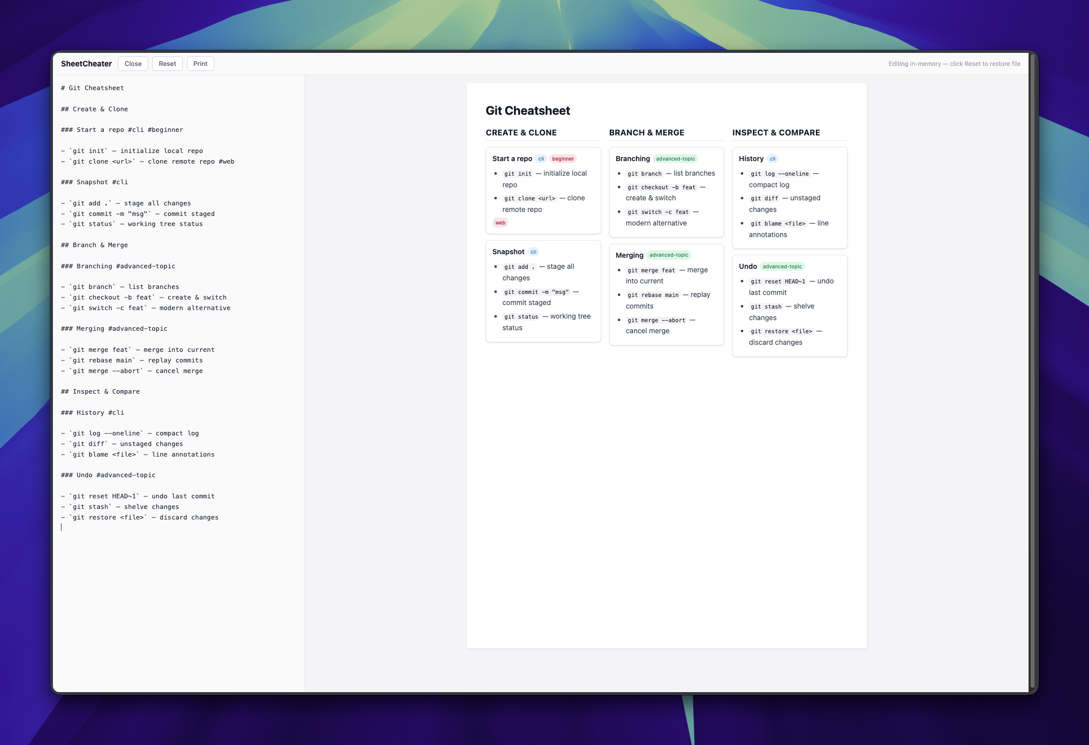Click 'git clone <url>' code in preview
The image size is (1089, 745).
(530, 198)
